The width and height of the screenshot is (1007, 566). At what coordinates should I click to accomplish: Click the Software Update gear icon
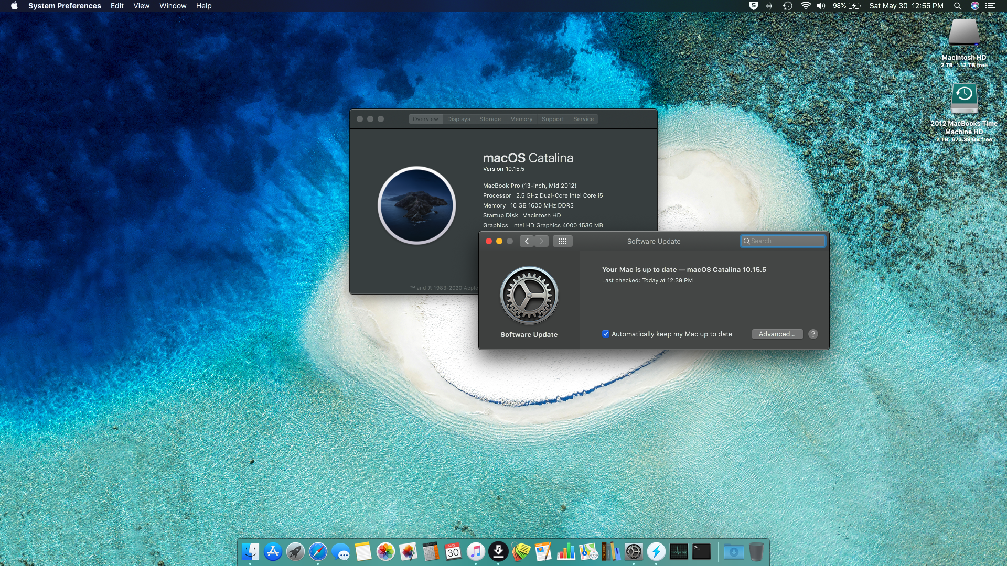529,295
